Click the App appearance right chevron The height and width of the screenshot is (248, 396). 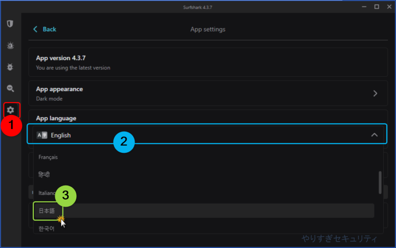click(x=375, y=94)
